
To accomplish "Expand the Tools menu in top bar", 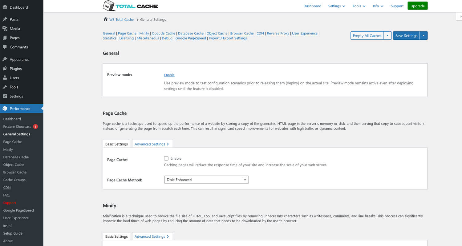I will 359,6.
